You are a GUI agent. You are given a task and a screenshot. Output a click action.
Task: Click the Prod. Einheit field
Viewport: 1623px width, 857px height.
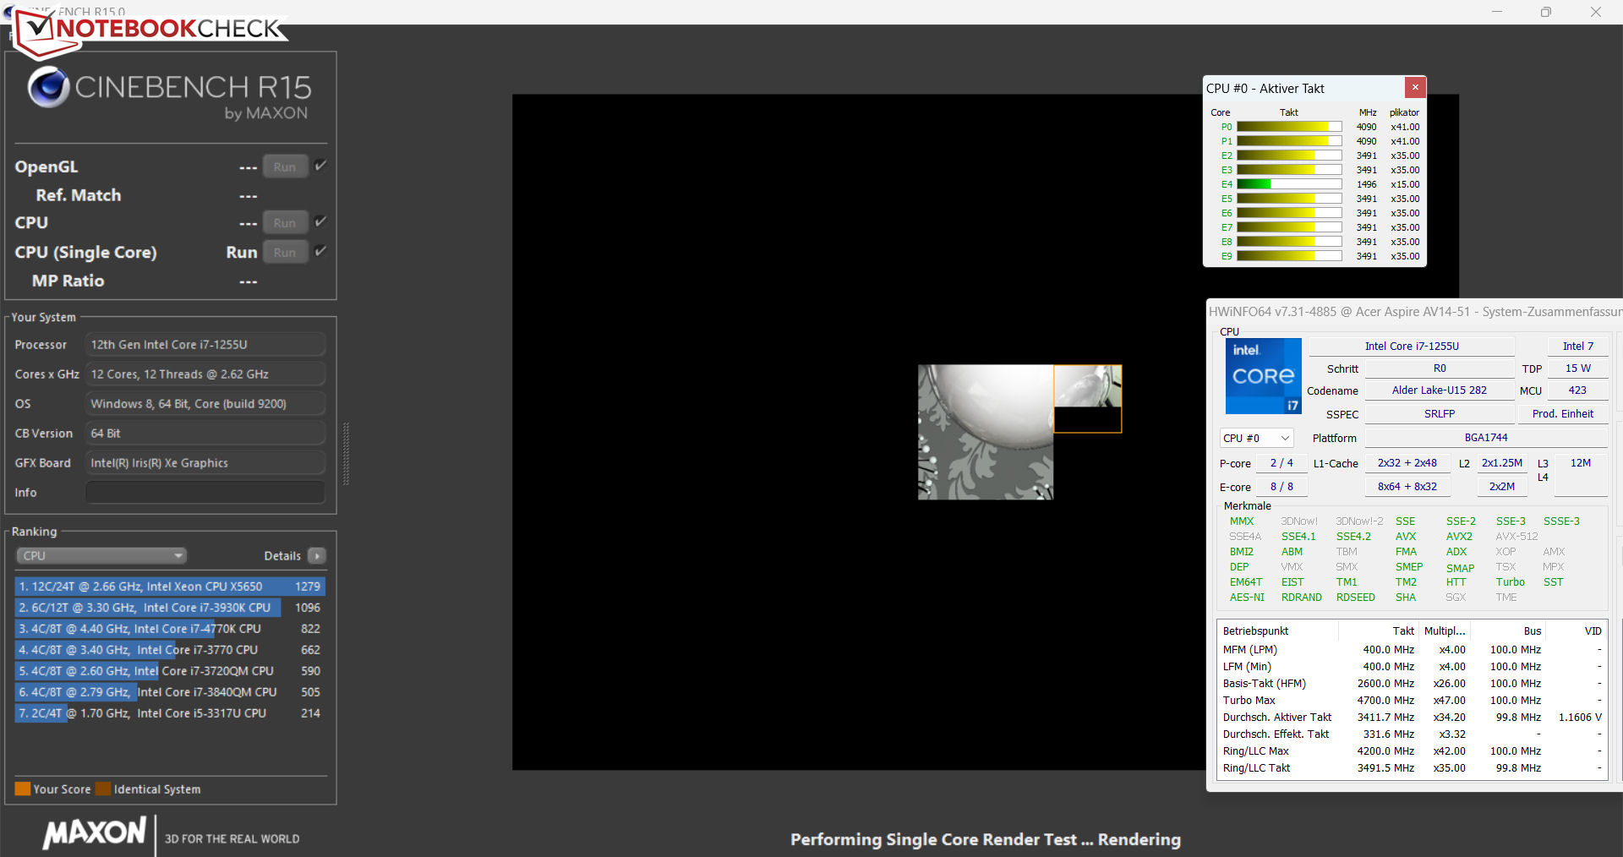tap(1562, 413)
